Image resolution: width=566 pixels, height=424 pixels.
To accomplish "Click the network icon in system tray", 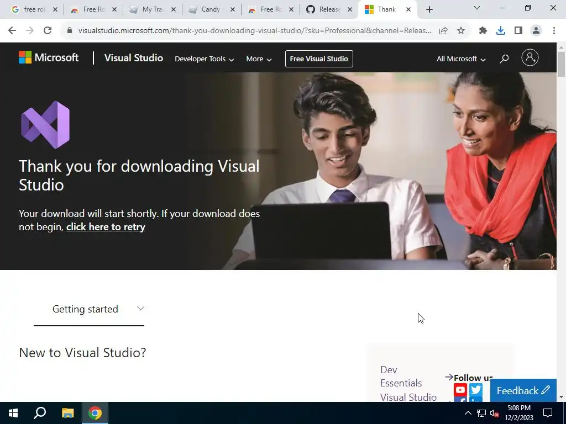I will point(481,413).
